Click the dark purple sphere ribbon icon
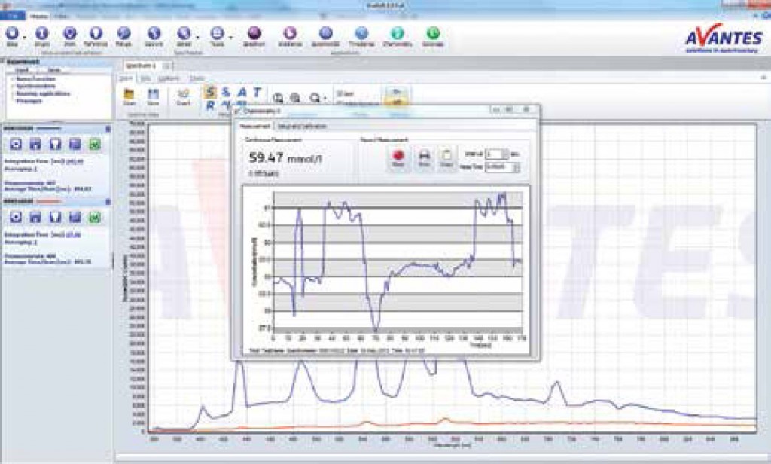Image resolution: width=771 pixels, height=464 pixels. pyautogui.click(x=254, y=33)
